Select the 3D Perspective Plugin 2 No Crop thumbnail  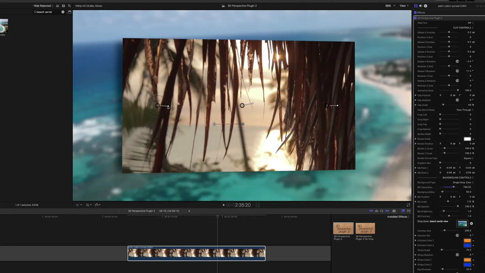click(x=365, y=229)
